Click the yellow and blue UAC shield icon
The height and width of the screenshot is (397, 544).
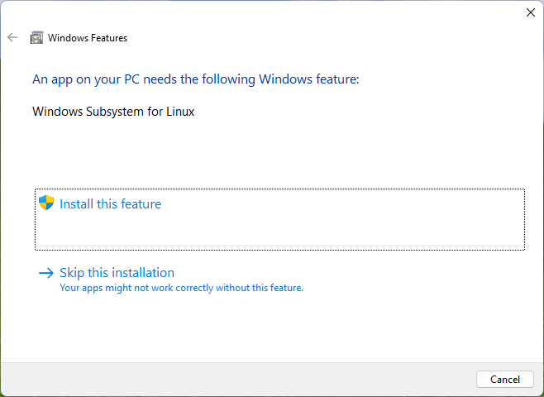point(46,203)
